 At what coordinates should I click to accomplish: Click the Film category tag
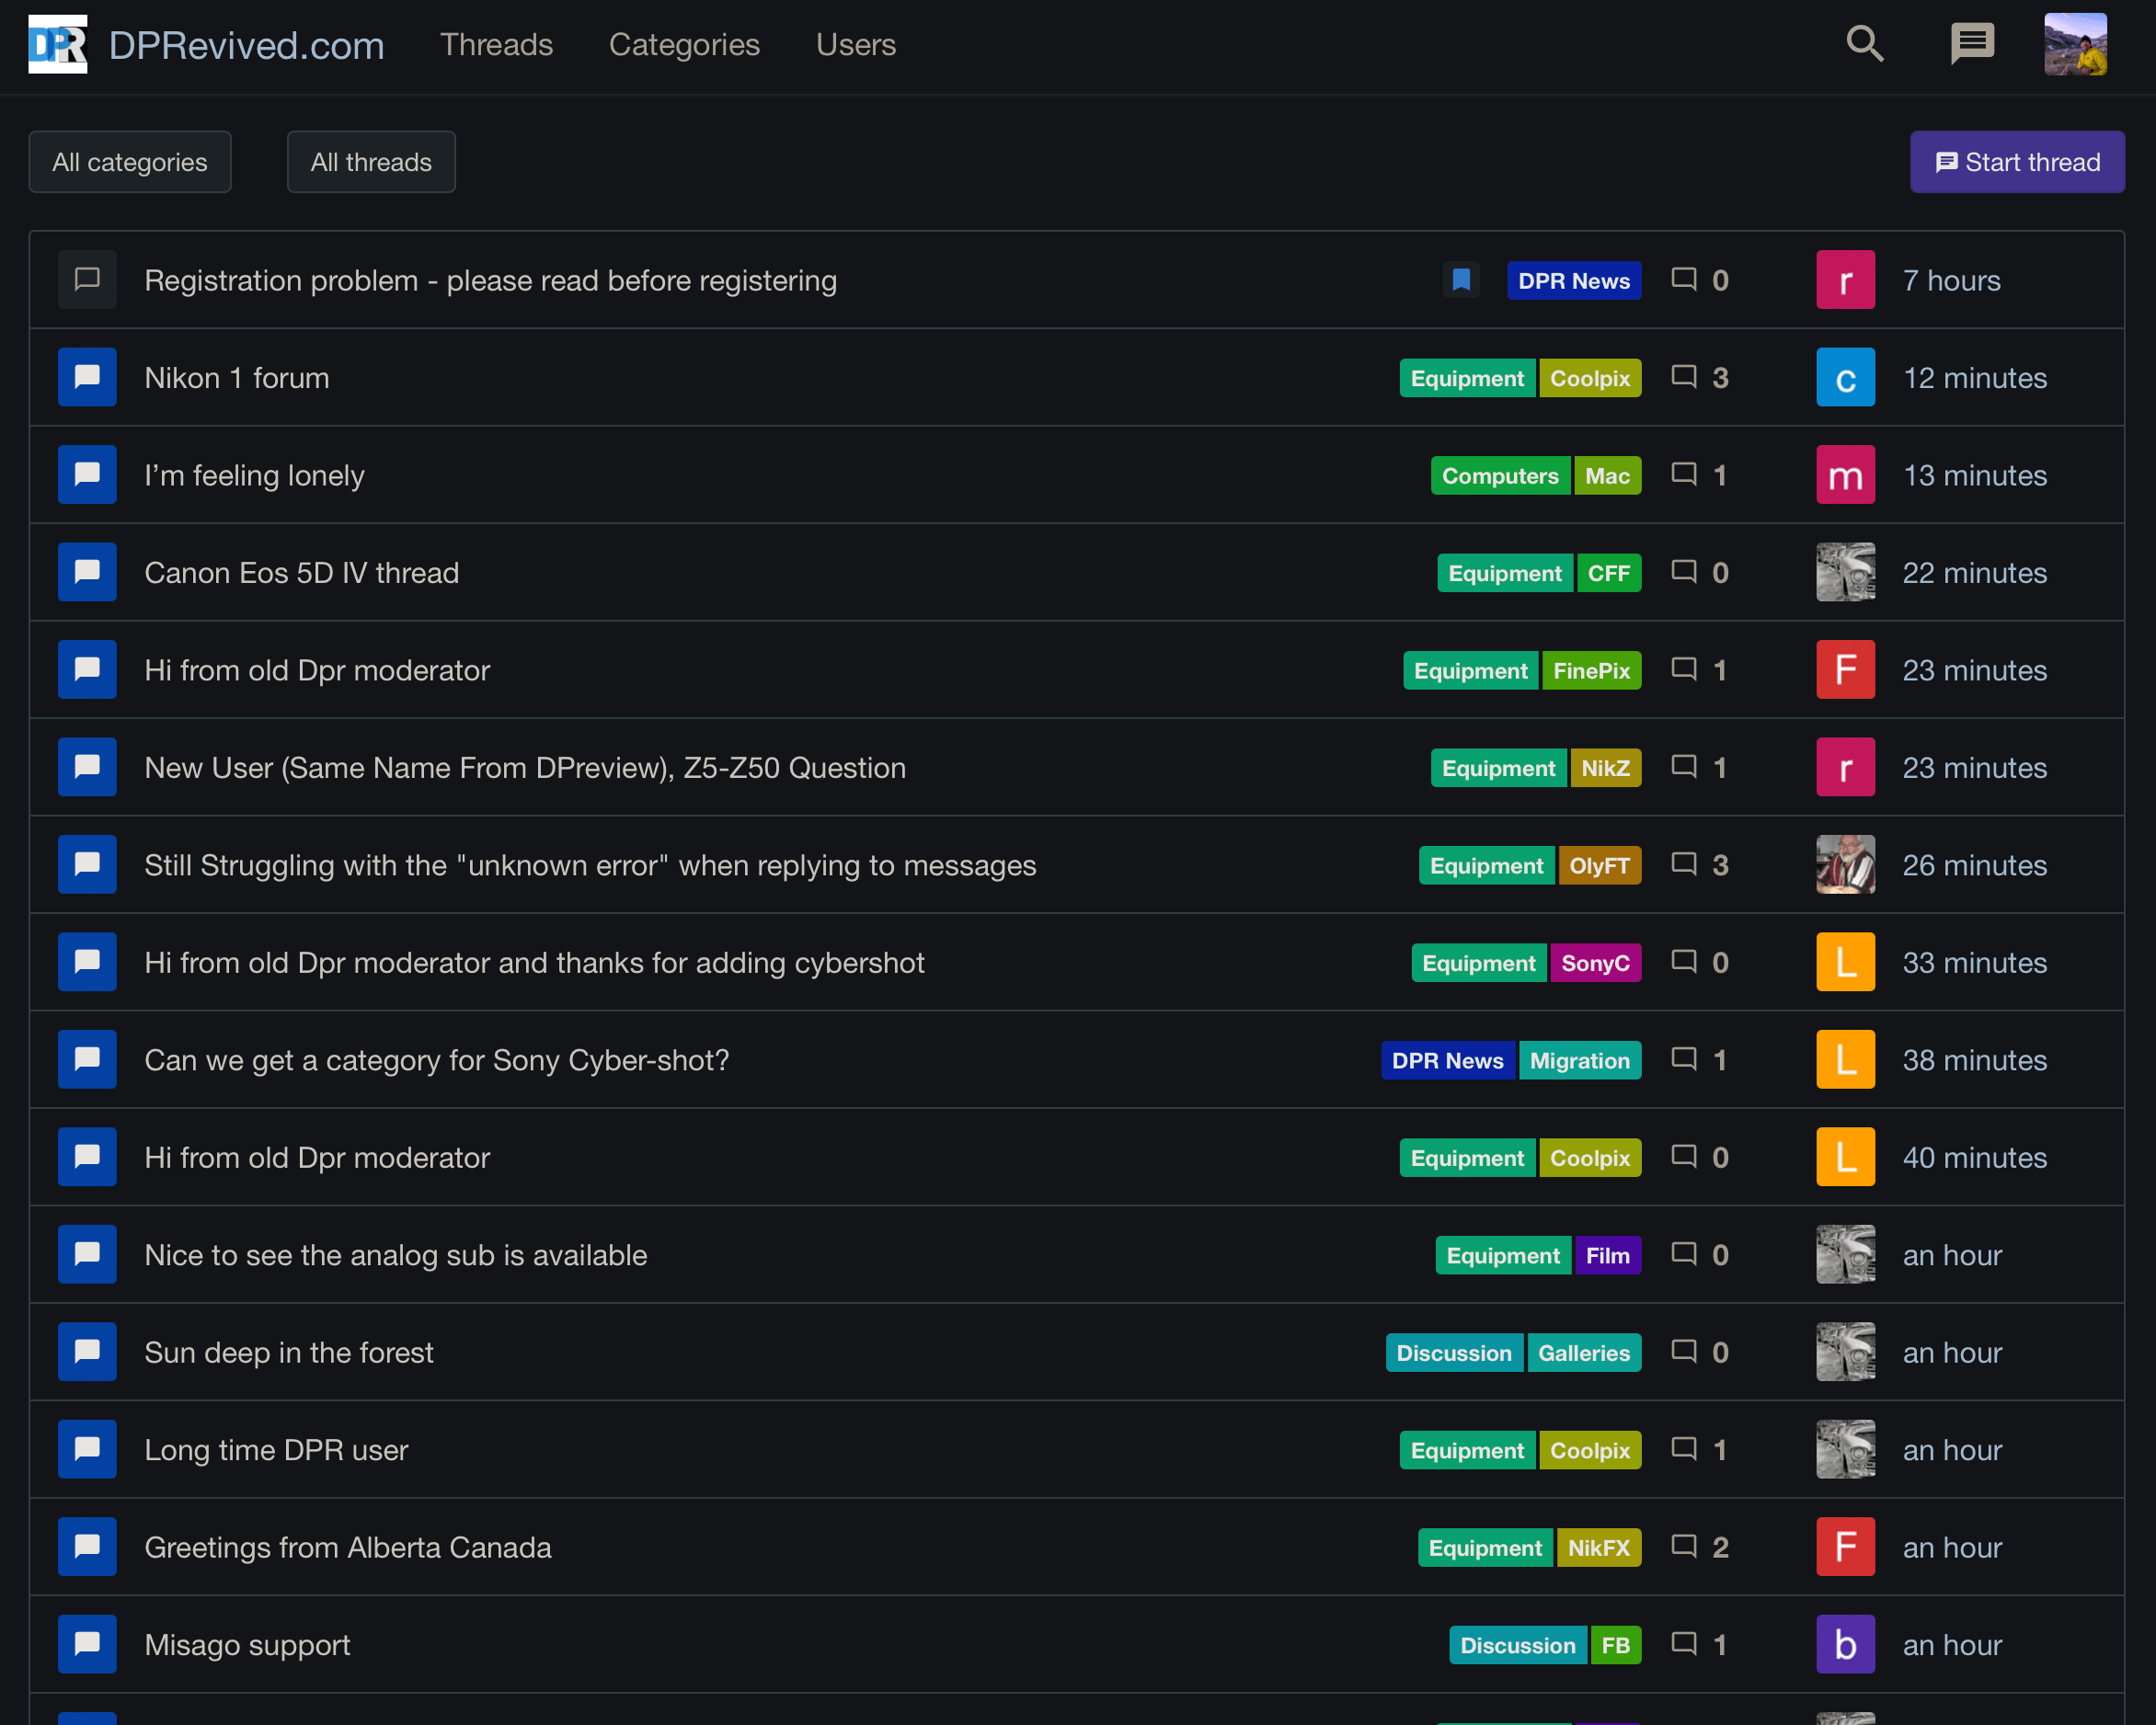click(x=1607, y=1255)
